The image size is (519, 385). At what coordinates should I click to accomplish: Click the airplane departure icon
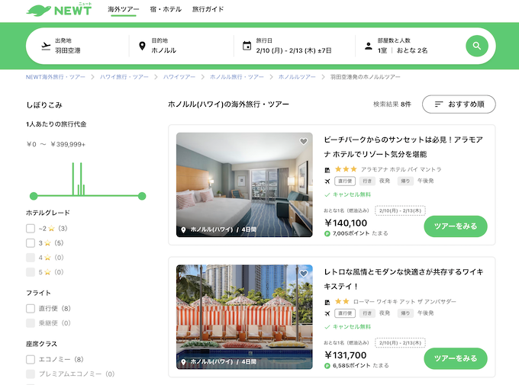tap(46, 46)
